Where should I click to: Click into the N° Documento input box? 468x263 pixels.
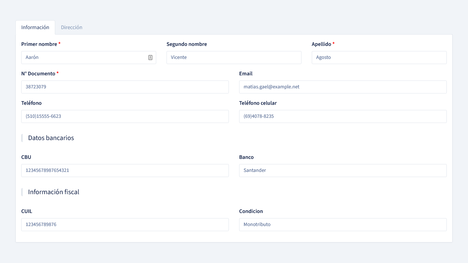click(x=125, y=87)
